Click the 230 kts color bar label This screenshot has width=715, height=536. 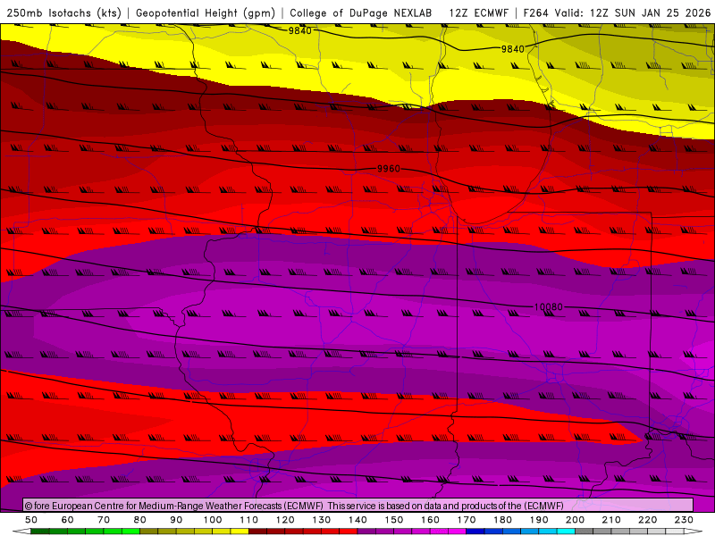click(684, 520)
